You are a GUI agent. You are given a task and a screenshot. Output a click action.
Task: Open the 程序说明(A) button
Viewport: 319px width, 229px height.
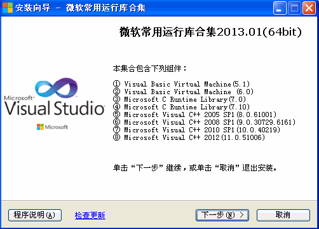point(35,215)
